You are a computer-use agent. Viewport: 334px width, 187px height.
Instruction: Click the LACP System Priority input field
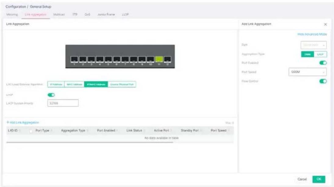click(x=63, y=103)
